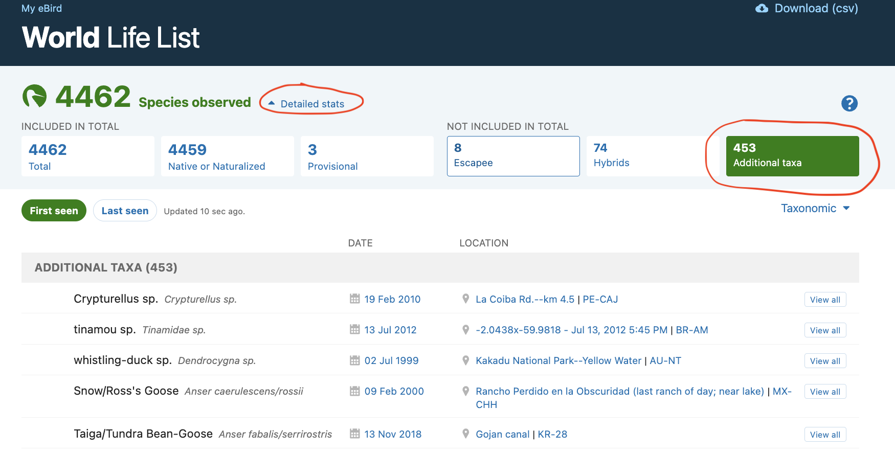Screen dimensions: 895x454
Task: Collapse the Detailed stats section
Action: click(x=307, y=104)
